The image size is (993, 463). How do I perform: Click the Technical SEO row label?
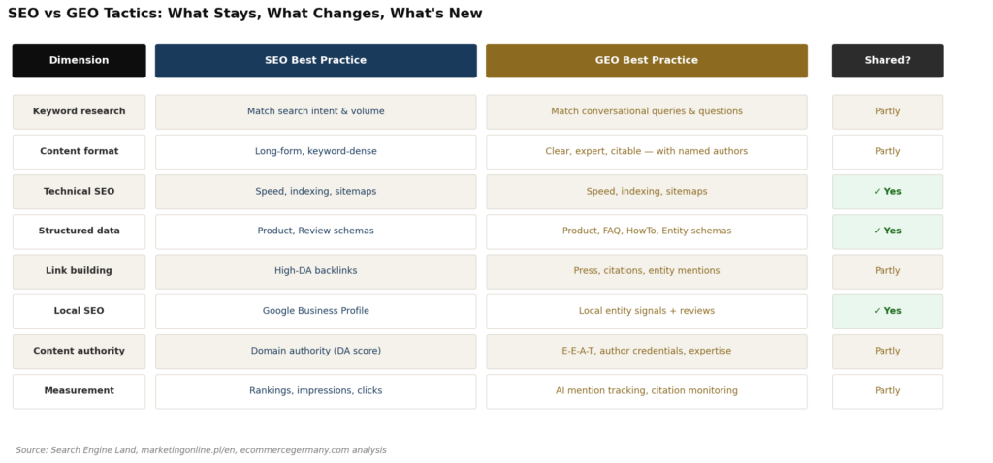click(79, 192)
